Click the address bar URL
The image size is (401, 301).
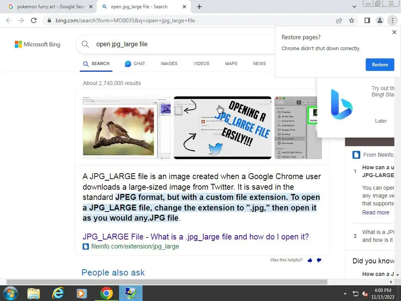[x=125, y=20]
